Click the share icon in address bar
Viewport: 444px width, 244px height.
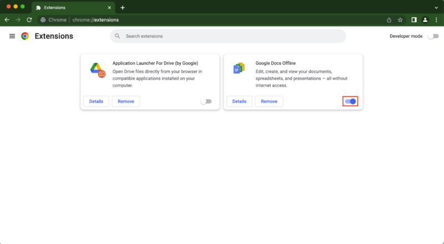pyautogui.click(x=389, y=20)
